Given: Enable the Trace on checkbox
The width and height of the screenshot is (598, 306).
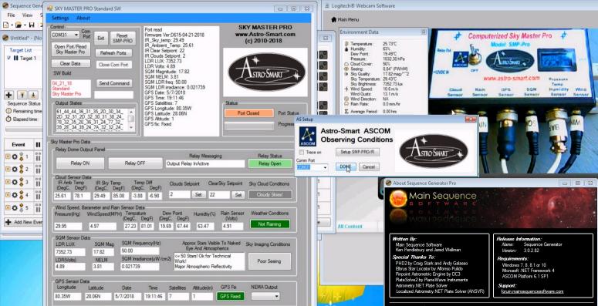Looking at the screenshot, I should pyautogui.click(x=301, y=152).
